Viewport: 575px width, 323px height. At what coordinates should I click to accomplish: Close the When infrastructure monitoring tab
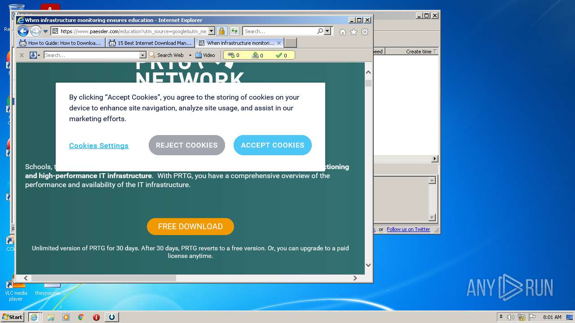tap(279, 43)
